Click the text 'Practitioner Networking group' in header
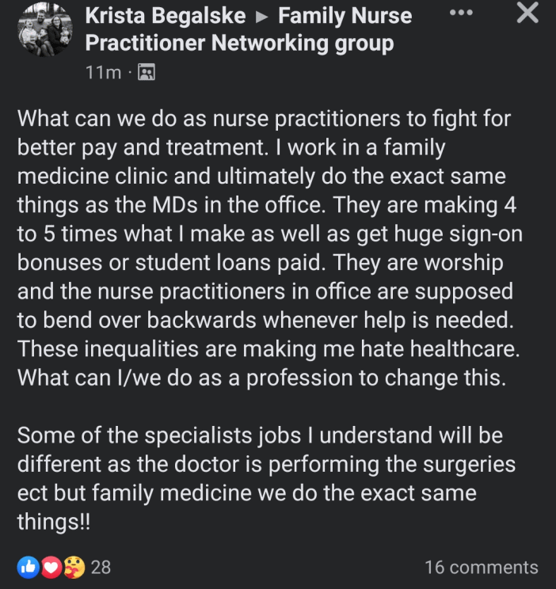This screenshot has height=589, width=556. [x=239, y=44]
